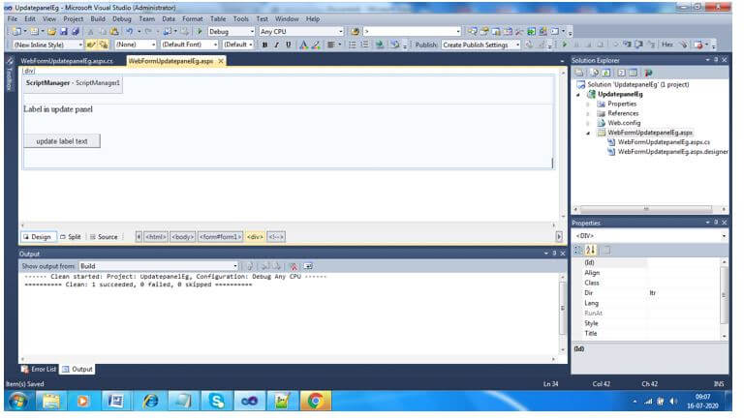Click the Background Color highlighter icon
Image resolution: width=744 pixels, height=420 pixels.
(x=316, y=45)
